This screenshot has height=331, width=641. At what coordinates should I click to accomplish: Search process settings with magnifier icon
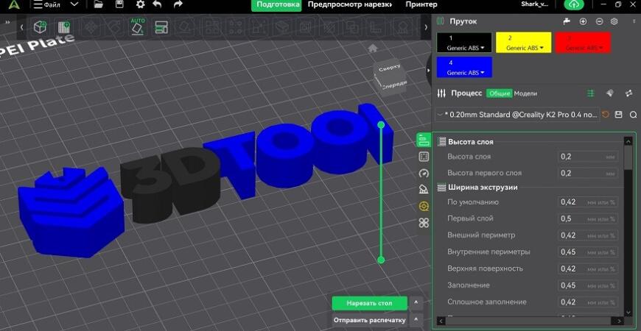pyautogui.click(x=633, y=115)
